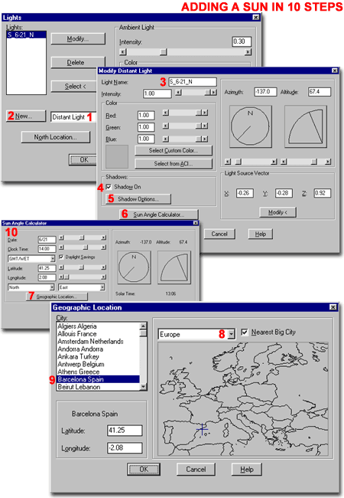Image resolution: width=344 pixels, height=498 pixels.
Task: Click Modify... button in Lights dialog
Action: coord(78,39)
